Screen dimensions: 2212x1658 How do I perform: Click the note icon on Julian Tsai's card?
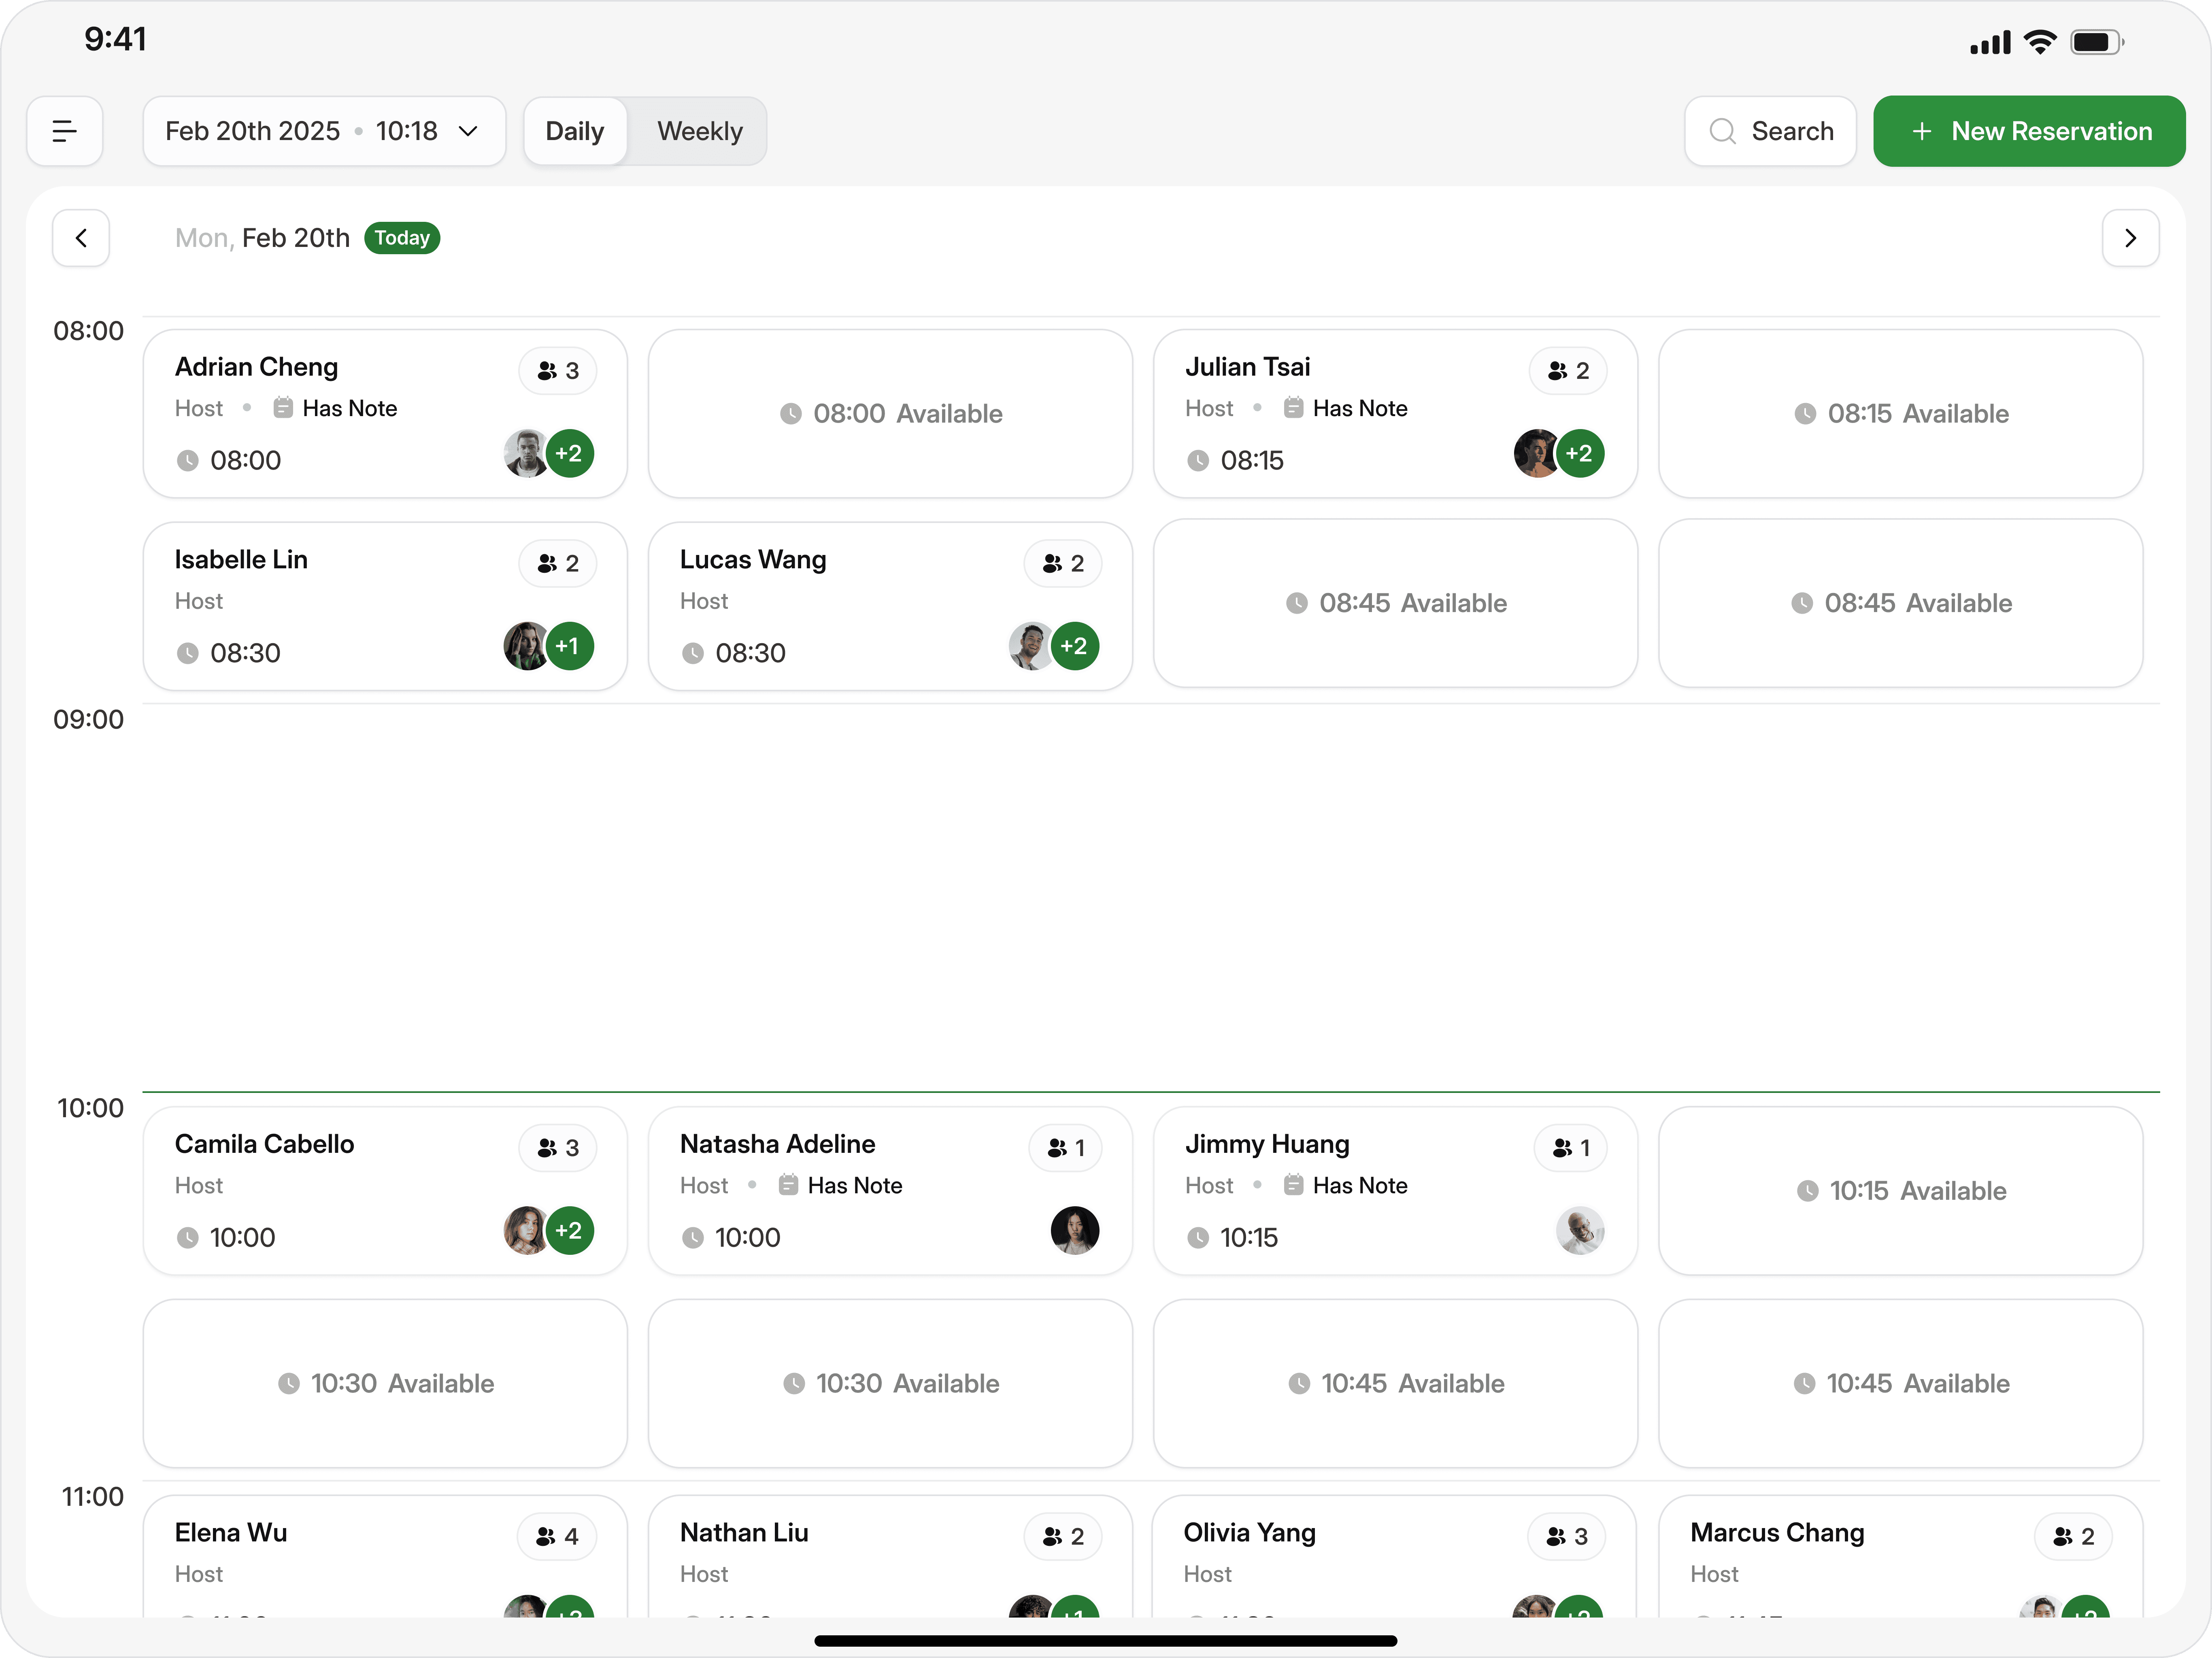pos(1293,408)
